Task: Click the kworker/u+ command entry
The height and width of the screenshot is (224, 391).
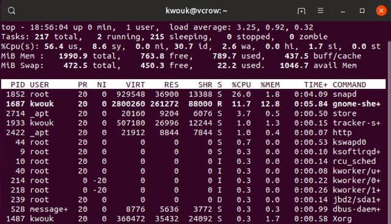Action: pyautogui.click(x=357, y=171)
